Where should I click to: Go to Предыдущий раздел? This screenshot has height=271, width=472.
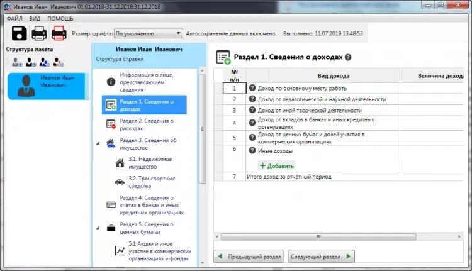point(249,257)
